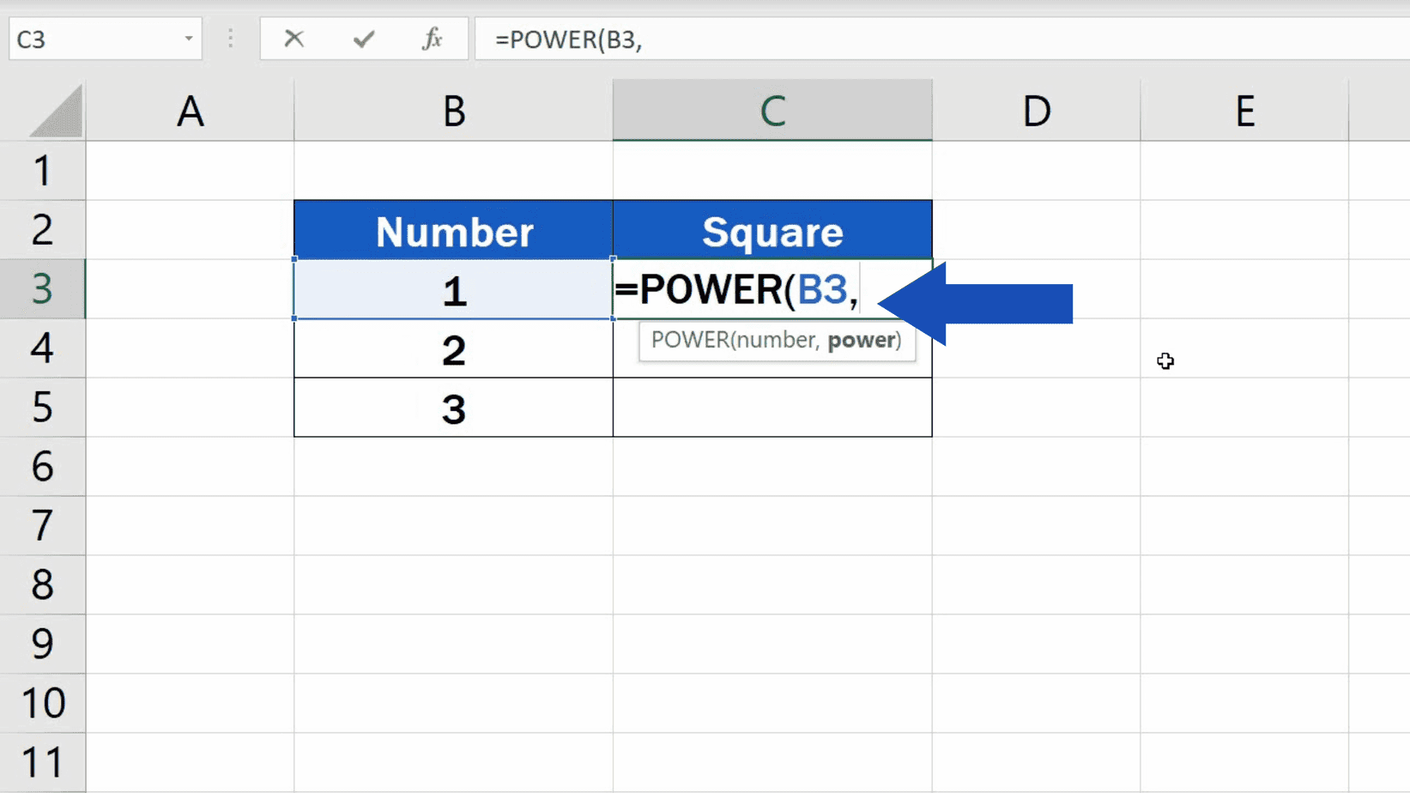Confirm the formula using the checkmark icon
1410x793 pixels.
363,39
